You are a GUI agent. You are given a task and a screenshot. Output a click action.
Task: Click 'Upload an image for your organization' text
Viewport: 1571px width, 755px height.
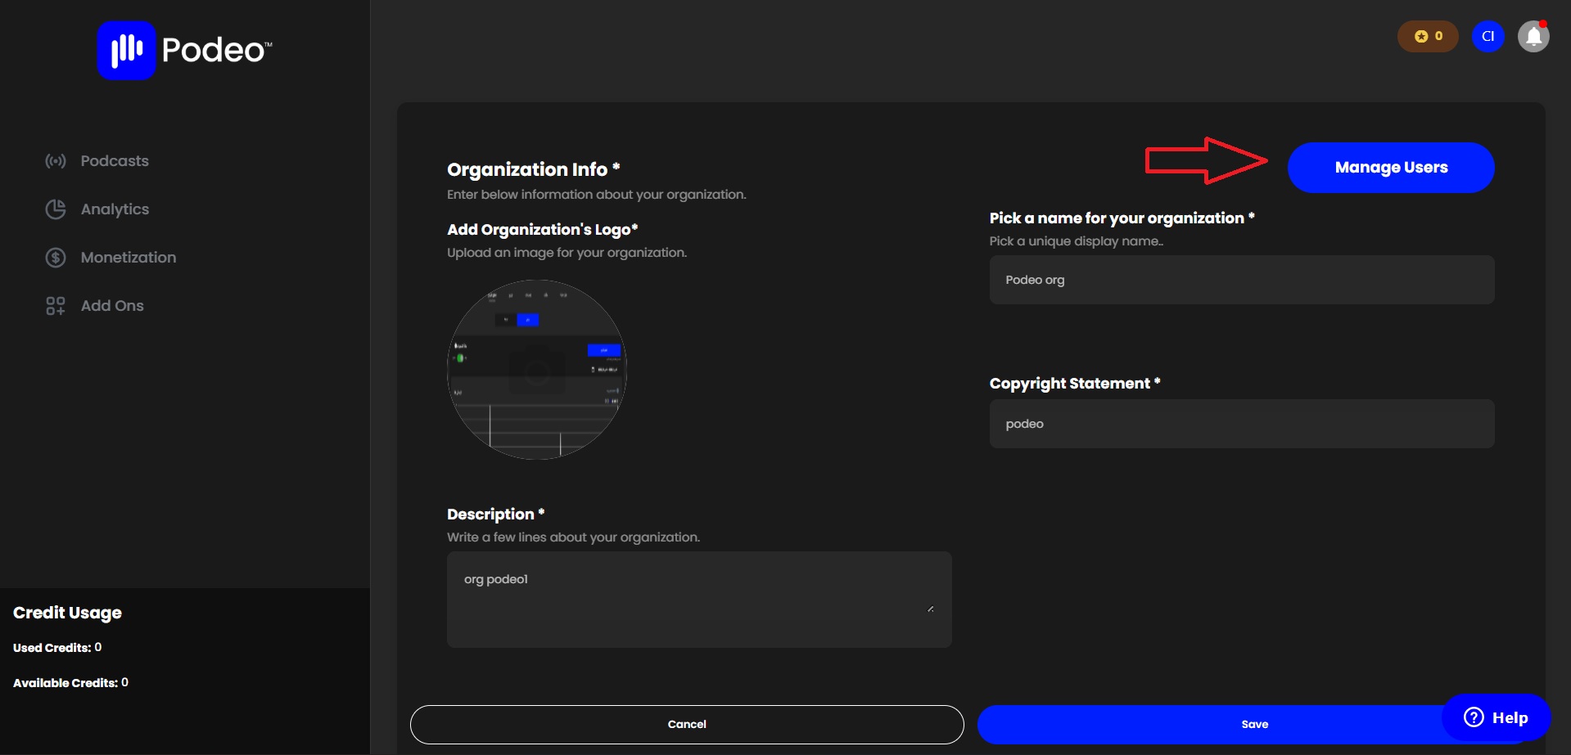coord(567,253)
